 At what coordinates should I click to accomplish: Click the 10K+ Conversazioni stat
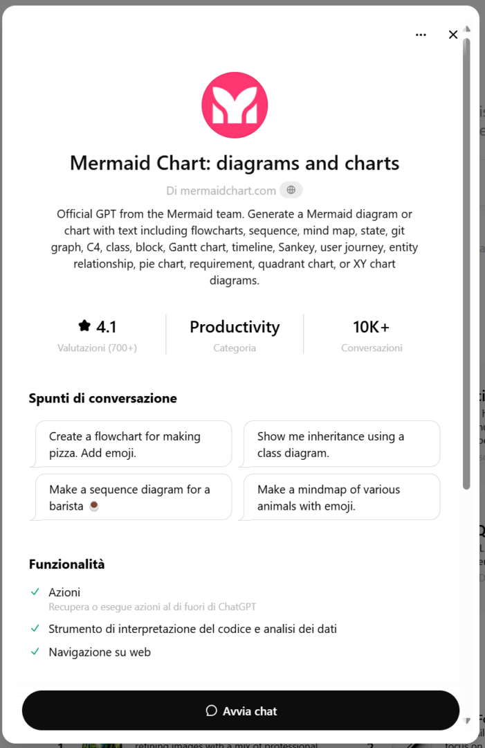372,333
